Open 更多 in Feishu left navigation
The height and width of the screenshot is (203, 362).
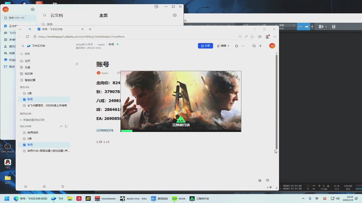coord(10,67)
